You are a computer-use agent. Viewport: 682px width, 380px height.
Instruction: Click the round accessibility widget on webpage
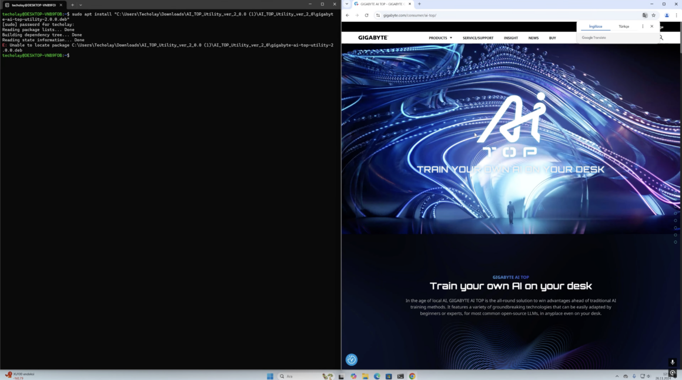tap(352, 359)
